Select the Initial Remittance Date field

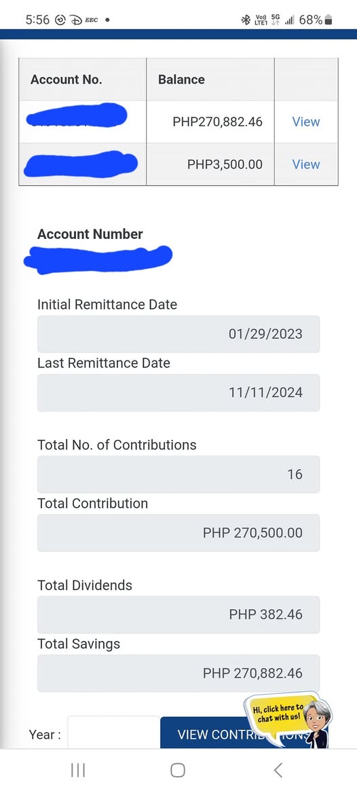[x=178, y=334]
